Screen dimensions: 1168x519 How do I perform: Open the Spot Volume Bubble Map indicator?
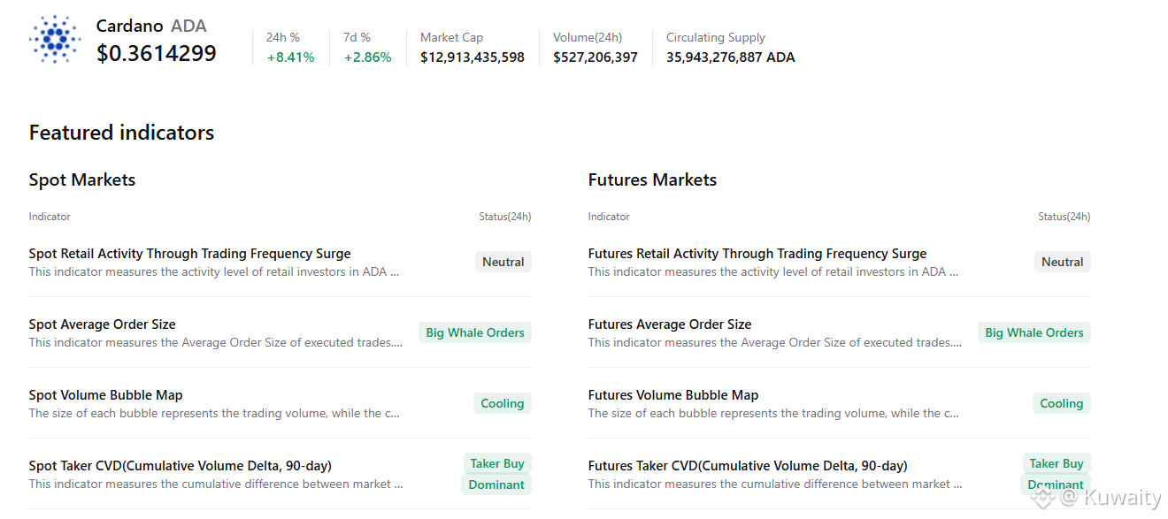(x=105, y=395)
